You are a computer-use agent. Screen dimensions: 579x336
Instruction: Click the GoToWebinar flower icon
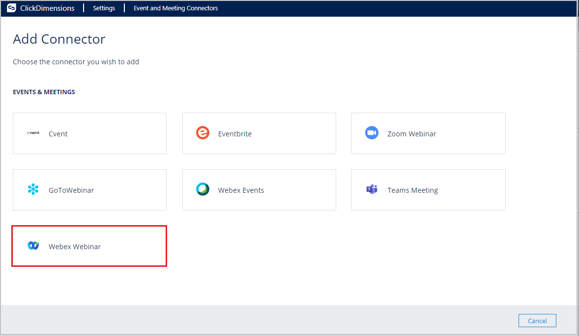click(x=33, y=189)
